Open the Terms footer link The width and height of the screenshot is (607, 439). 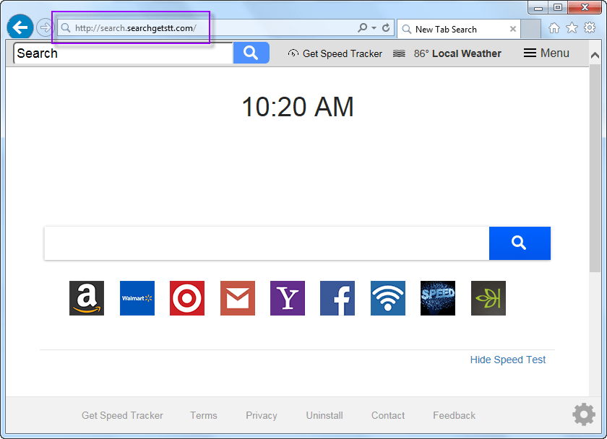(204, 415)
